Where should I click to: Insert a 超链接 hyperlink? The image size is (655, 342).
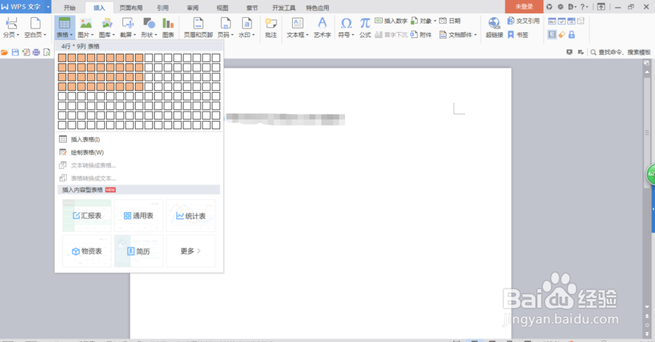coord(494,27)
